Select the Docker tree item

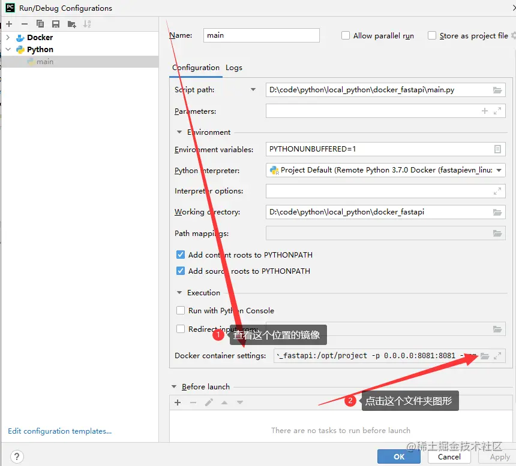[40, 38]
